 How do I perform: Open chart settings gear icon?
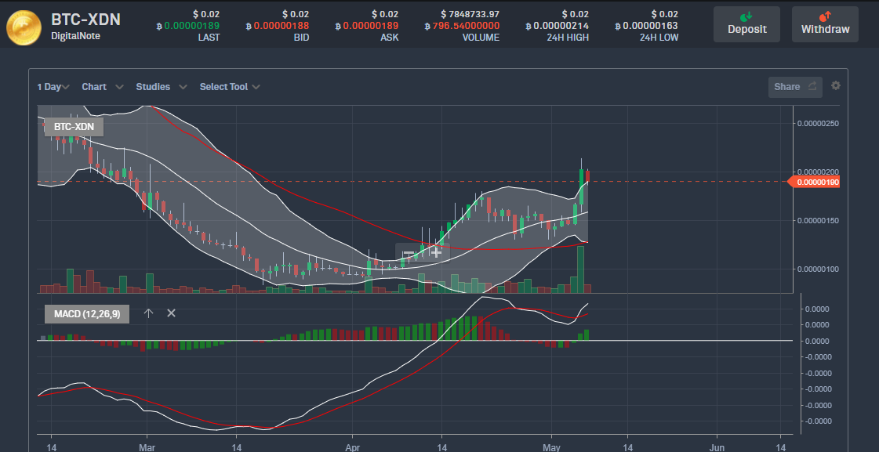tap(836, 85)
